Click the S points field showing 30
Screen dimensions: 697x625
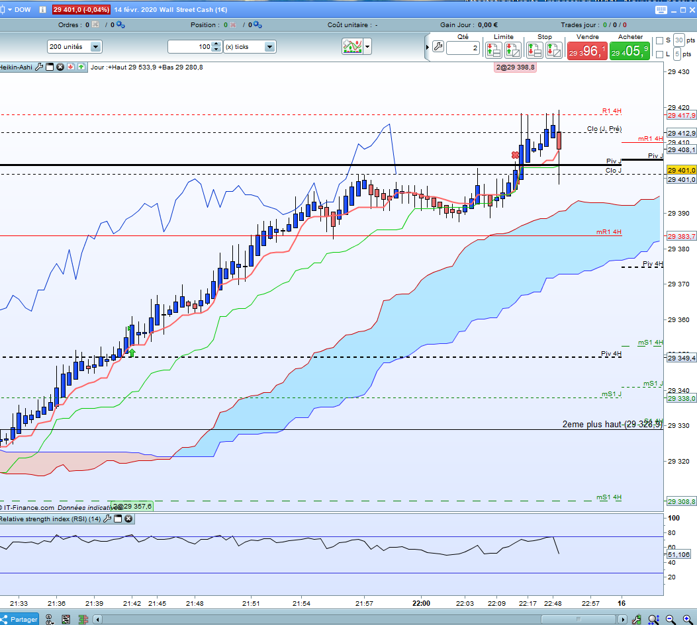pyautogui.click(x=678, y=40)
